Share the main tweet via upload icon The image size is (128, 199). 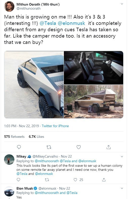pyautogui.click(x=109, y=147)
